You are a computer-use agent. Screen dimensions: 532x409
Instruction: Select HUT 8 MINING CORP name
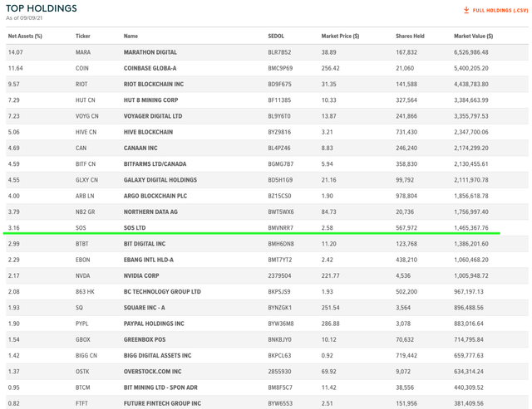(x=150, y=100)
